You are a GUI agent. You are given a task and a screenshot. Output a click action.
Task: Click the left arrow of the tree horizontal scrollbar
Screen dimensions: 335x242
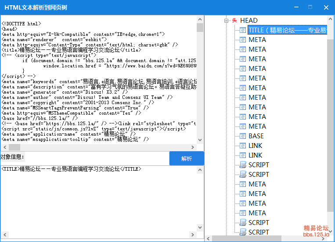pyautogui.click(x=208, y=238)
